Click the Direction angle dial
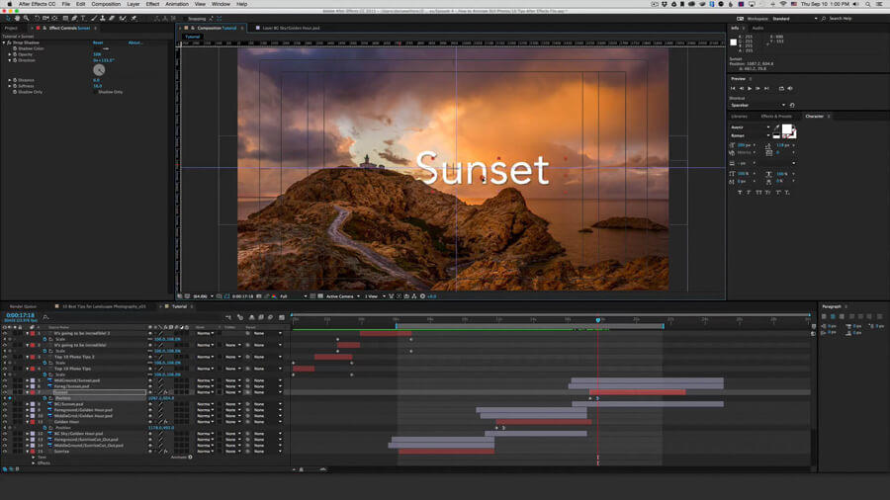This screenshot has height=500, width=890. tap(99, 70)
